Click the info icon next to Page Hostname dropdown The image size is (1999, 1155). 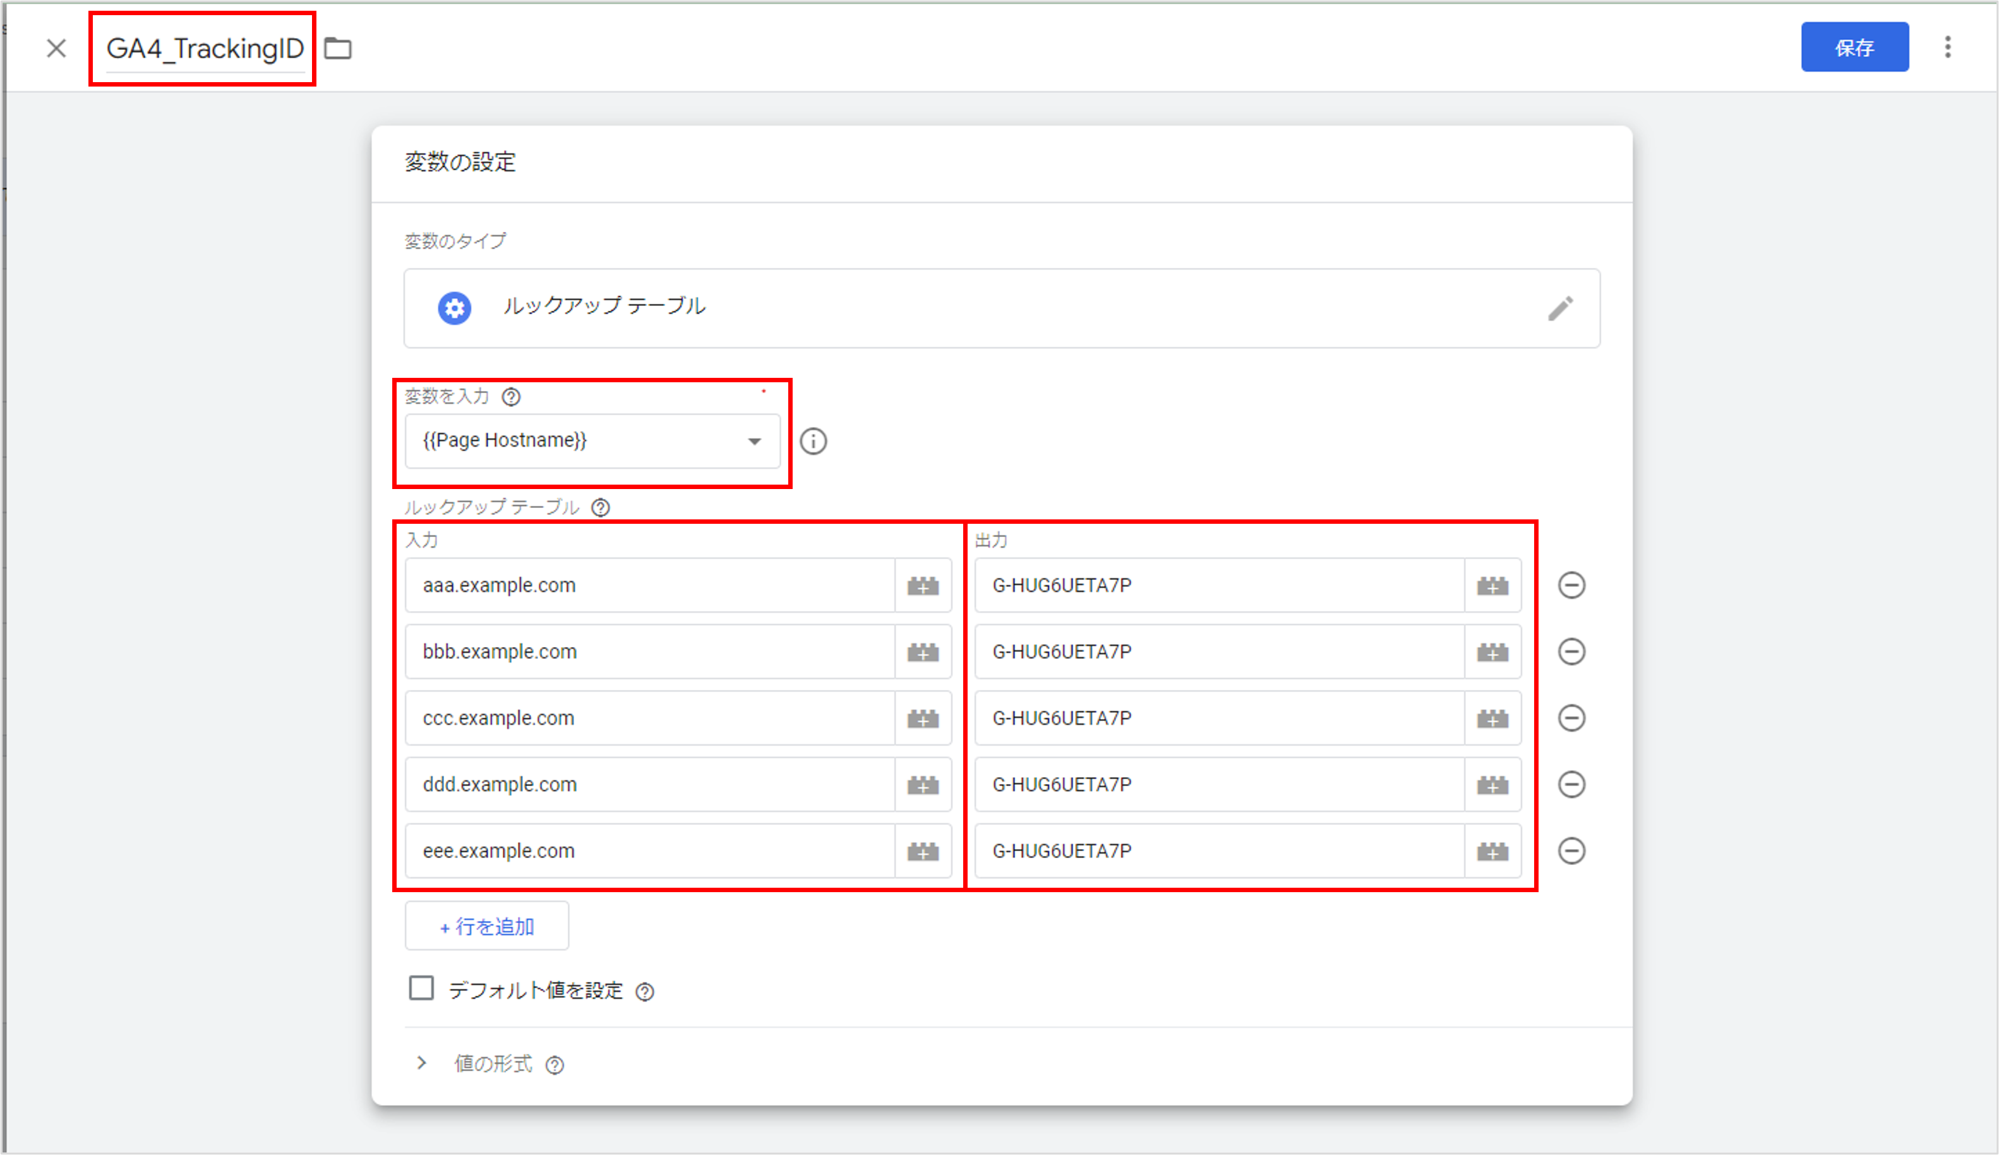(x=813, y=441)
